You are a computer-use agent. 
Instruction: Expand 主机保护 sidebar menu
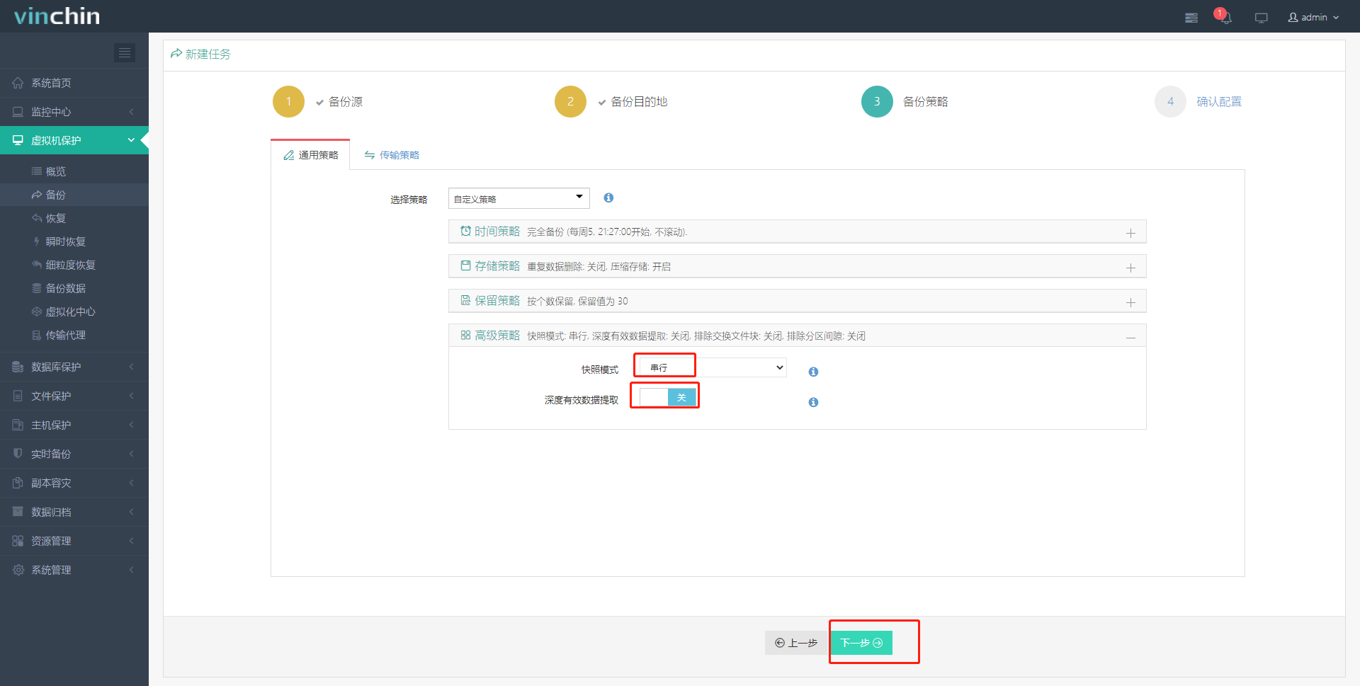pyautogui.click(x=74, y=425)
